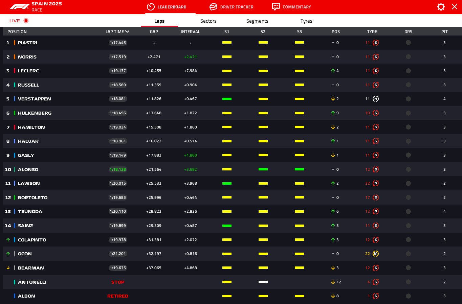462x304 pixels.
Task: Open the LAP TIME column dropdown chevron
Action: 127,31
